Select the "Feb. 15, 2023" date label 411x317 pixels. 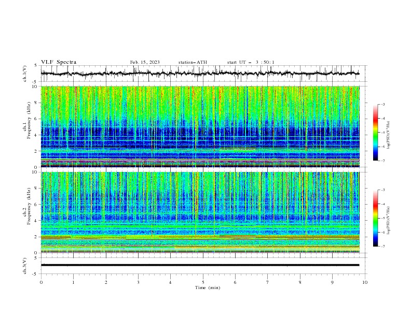pyautogui.click(x=145, y=62)
